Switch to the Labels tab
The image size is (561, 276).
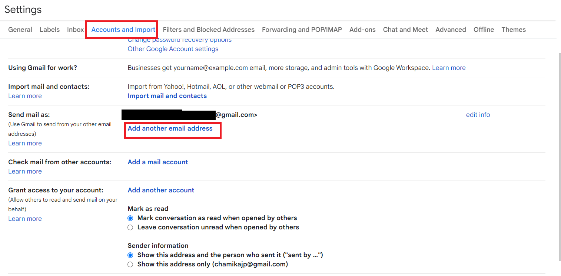[x=50, y=30]
